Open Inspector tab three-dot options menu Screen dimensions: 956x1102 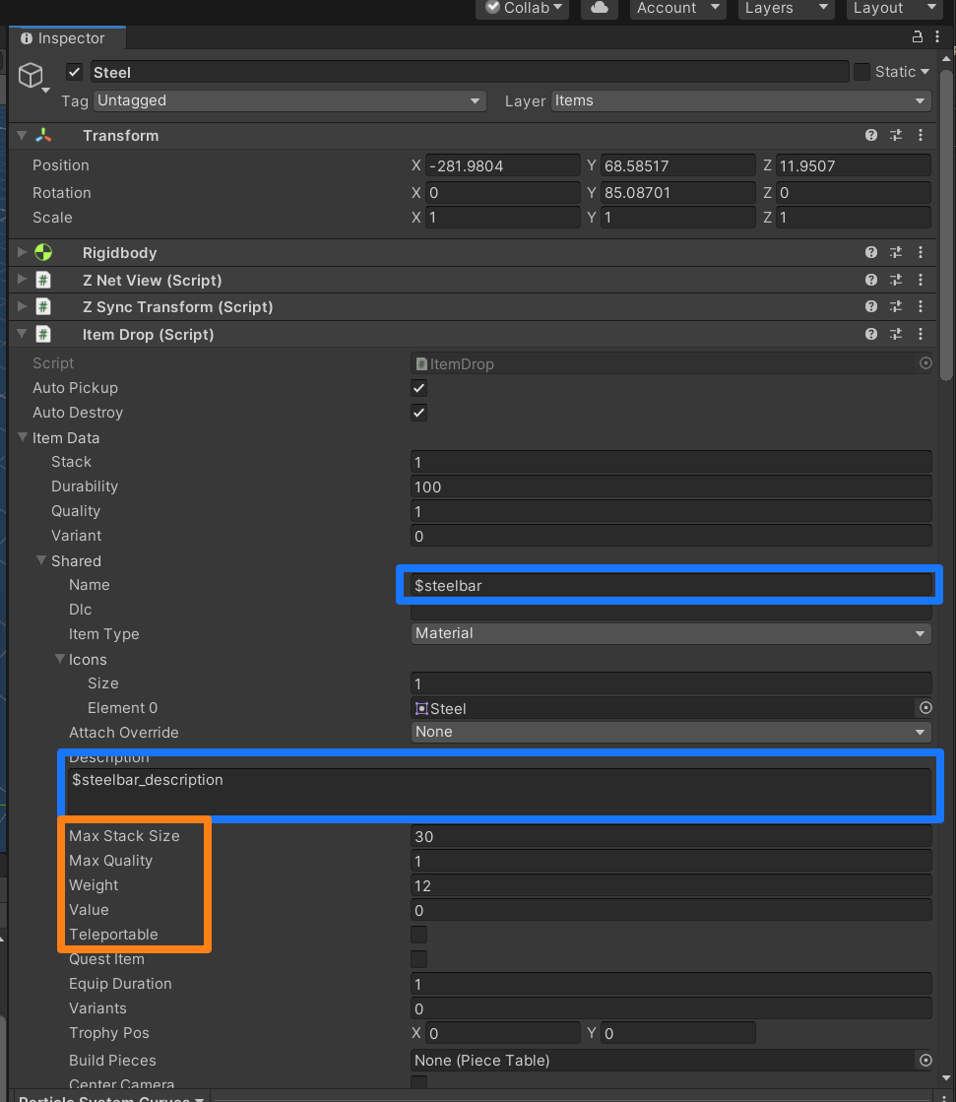tap(937, 36)
